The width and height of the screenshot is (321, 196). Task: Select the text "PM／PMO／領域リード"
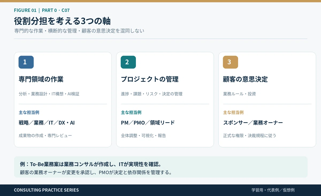pyautogui.click(x=148, y=123)
